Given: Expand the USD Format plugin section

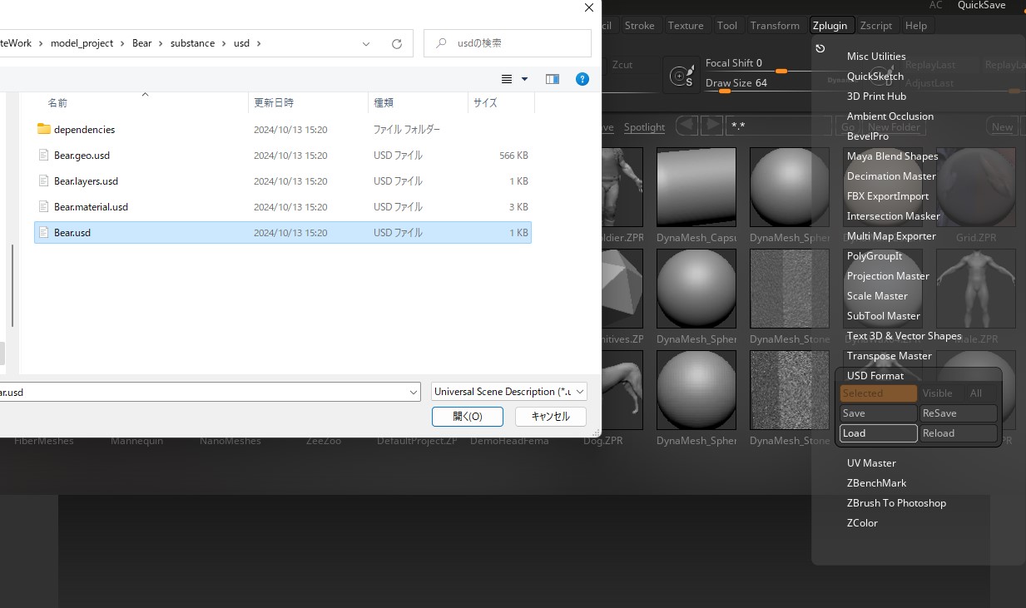Looking at the screenshot, I should (875, 376).
